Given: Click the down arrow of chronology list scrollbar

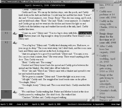Looking at the screenshot, I should pos(120,100).
